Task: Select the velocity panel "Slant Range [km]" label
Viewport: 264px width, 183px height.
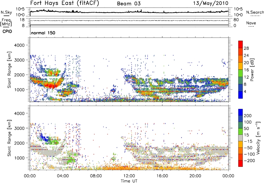Action: point(9,138)
